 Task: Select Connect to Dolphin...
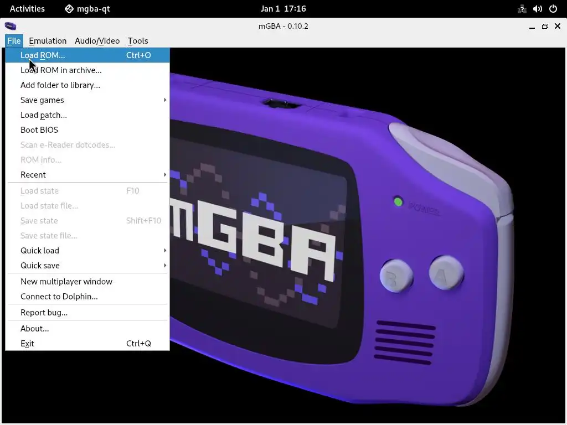[x=87, y=297]
